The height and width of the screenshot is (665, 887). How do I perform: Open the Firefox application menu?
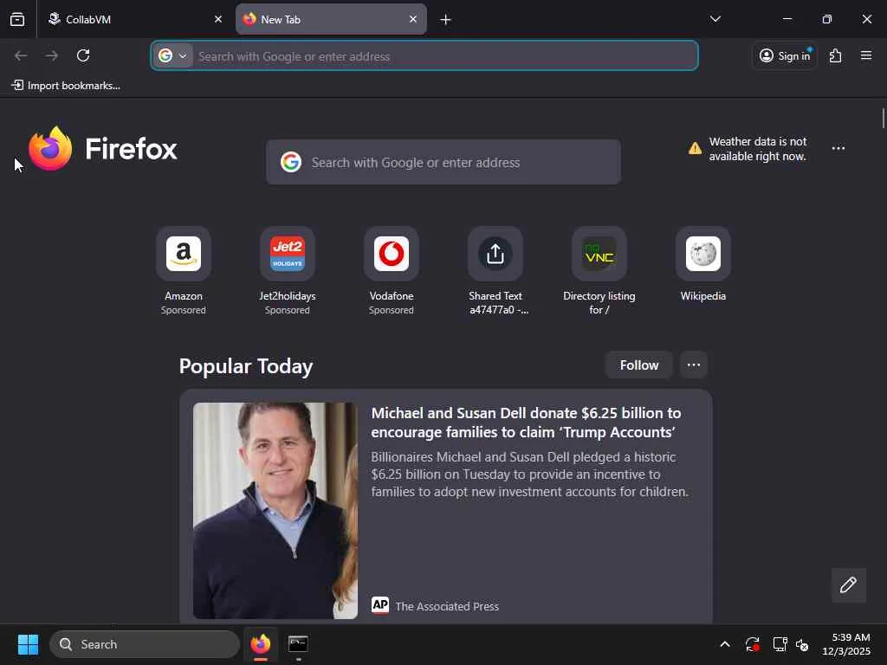[866, 55]
